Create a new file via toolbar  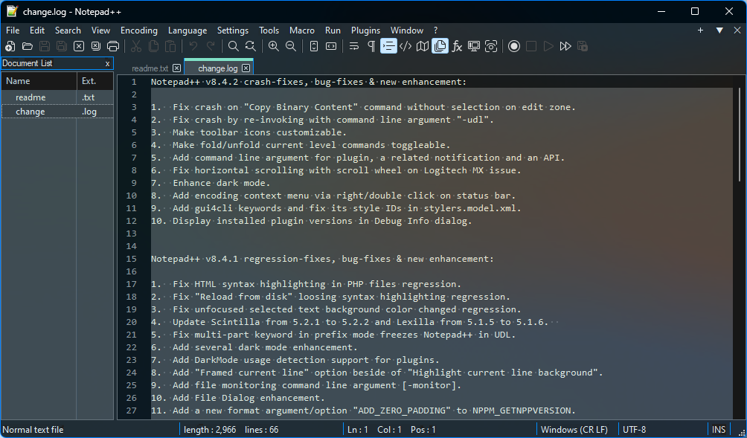coord(10,46)
